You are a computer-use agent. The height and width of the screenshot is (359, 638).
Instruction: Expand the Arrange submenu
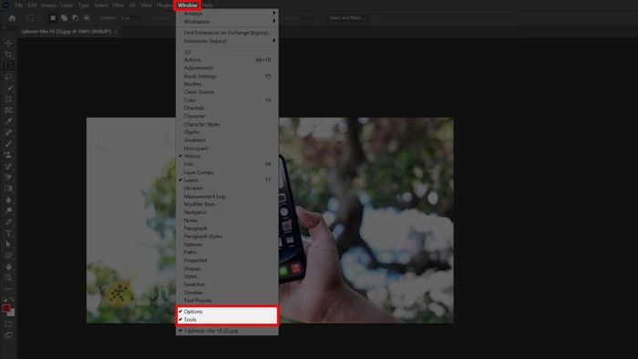click(x=227, y=14)
